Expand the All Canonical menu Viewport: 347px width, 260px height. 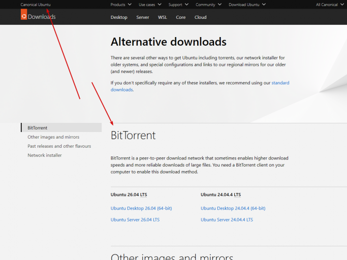click(x=330, y=5)
